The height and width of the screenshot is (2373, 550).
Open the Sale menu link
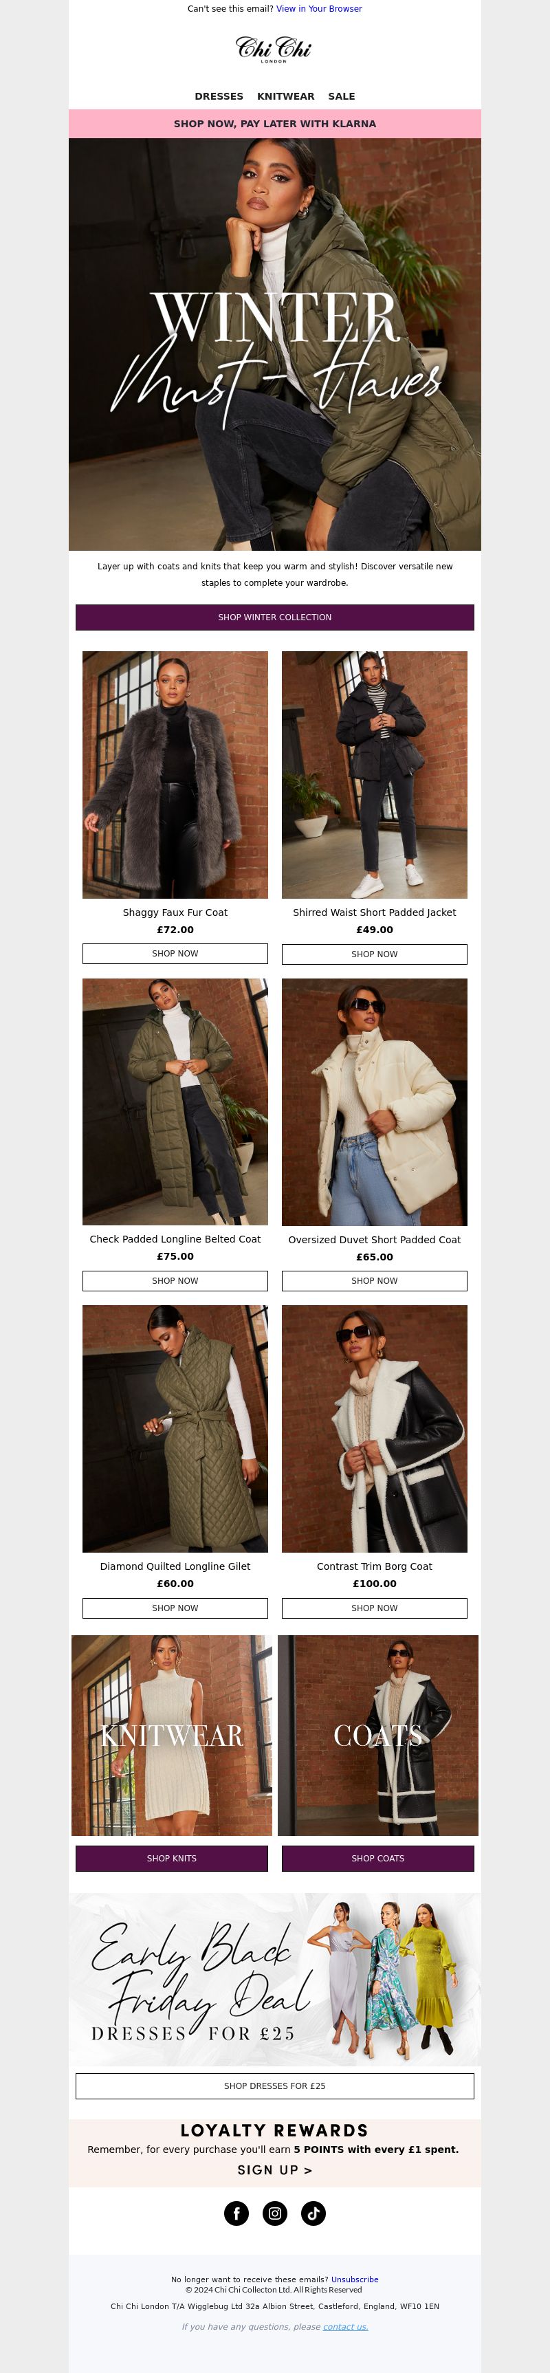[x=342, y=96]
